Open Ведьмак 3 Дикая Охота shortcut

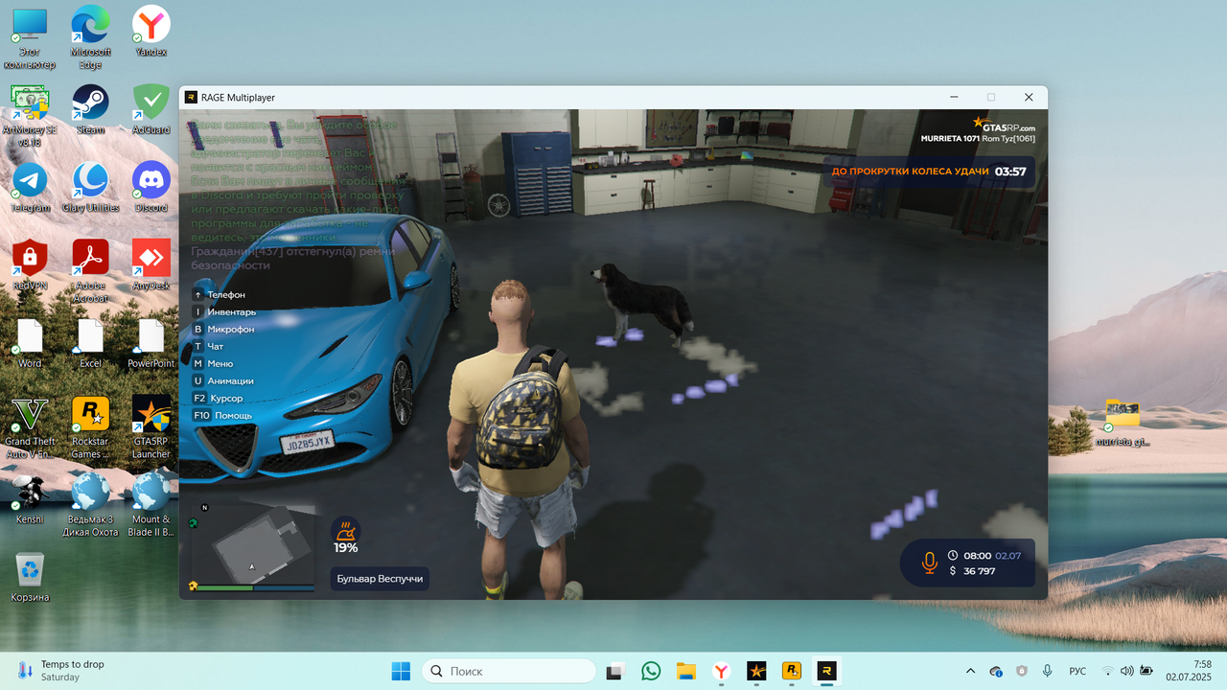point(90,504)
